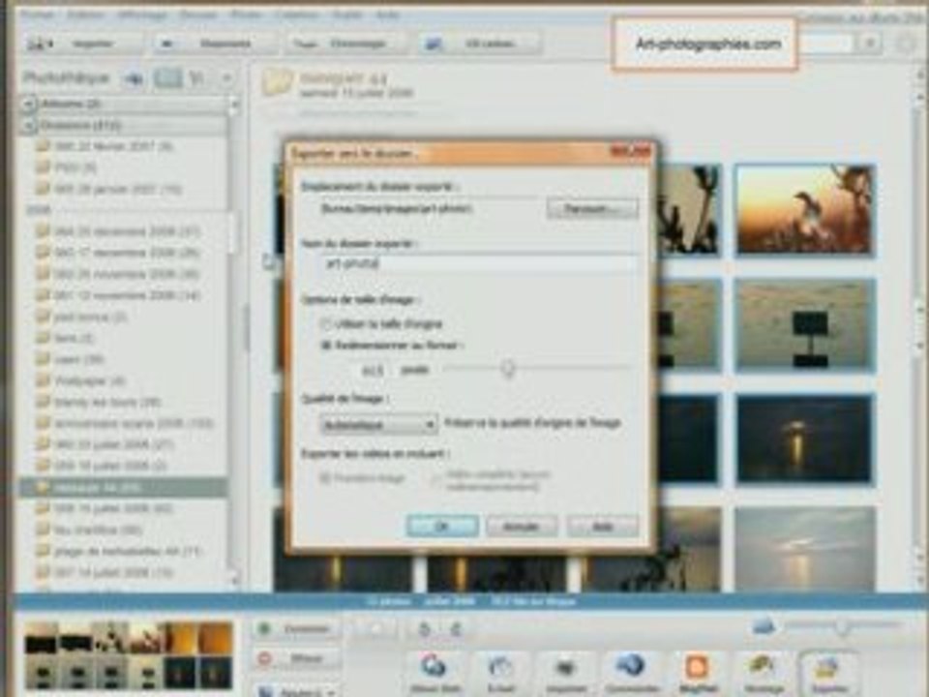
Task: Click the folder icon in main header
Action: point(278,83)
